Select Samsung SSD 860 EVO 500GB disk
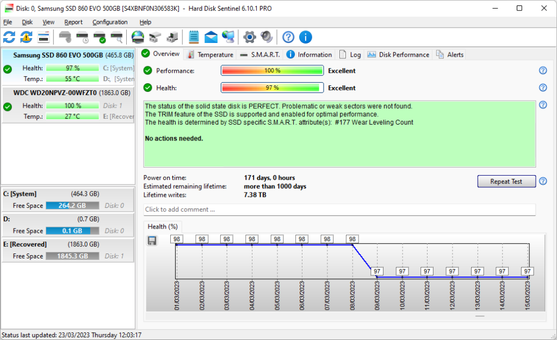The height and width of the screenshot is (340, 557). 68,67
